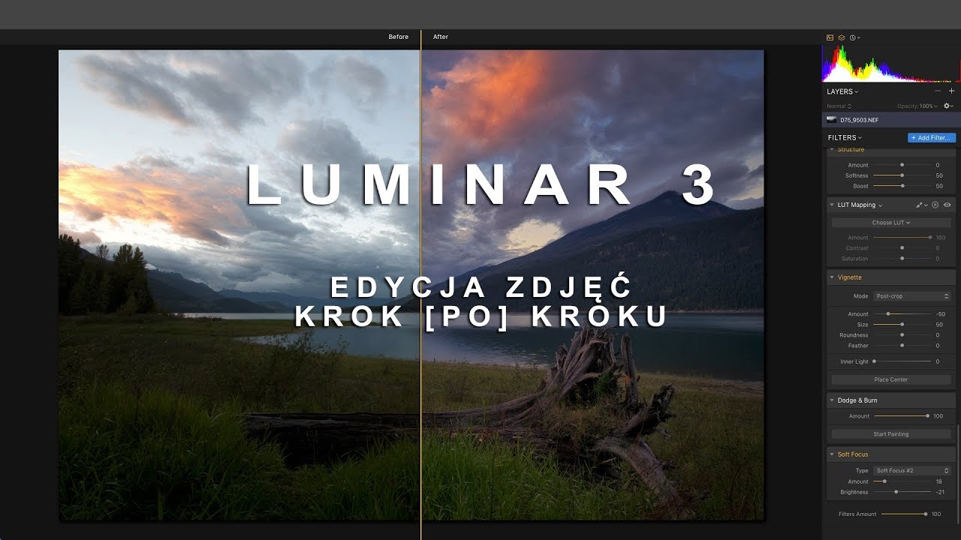Click the Vignette Size slider

tap(902, 325)
